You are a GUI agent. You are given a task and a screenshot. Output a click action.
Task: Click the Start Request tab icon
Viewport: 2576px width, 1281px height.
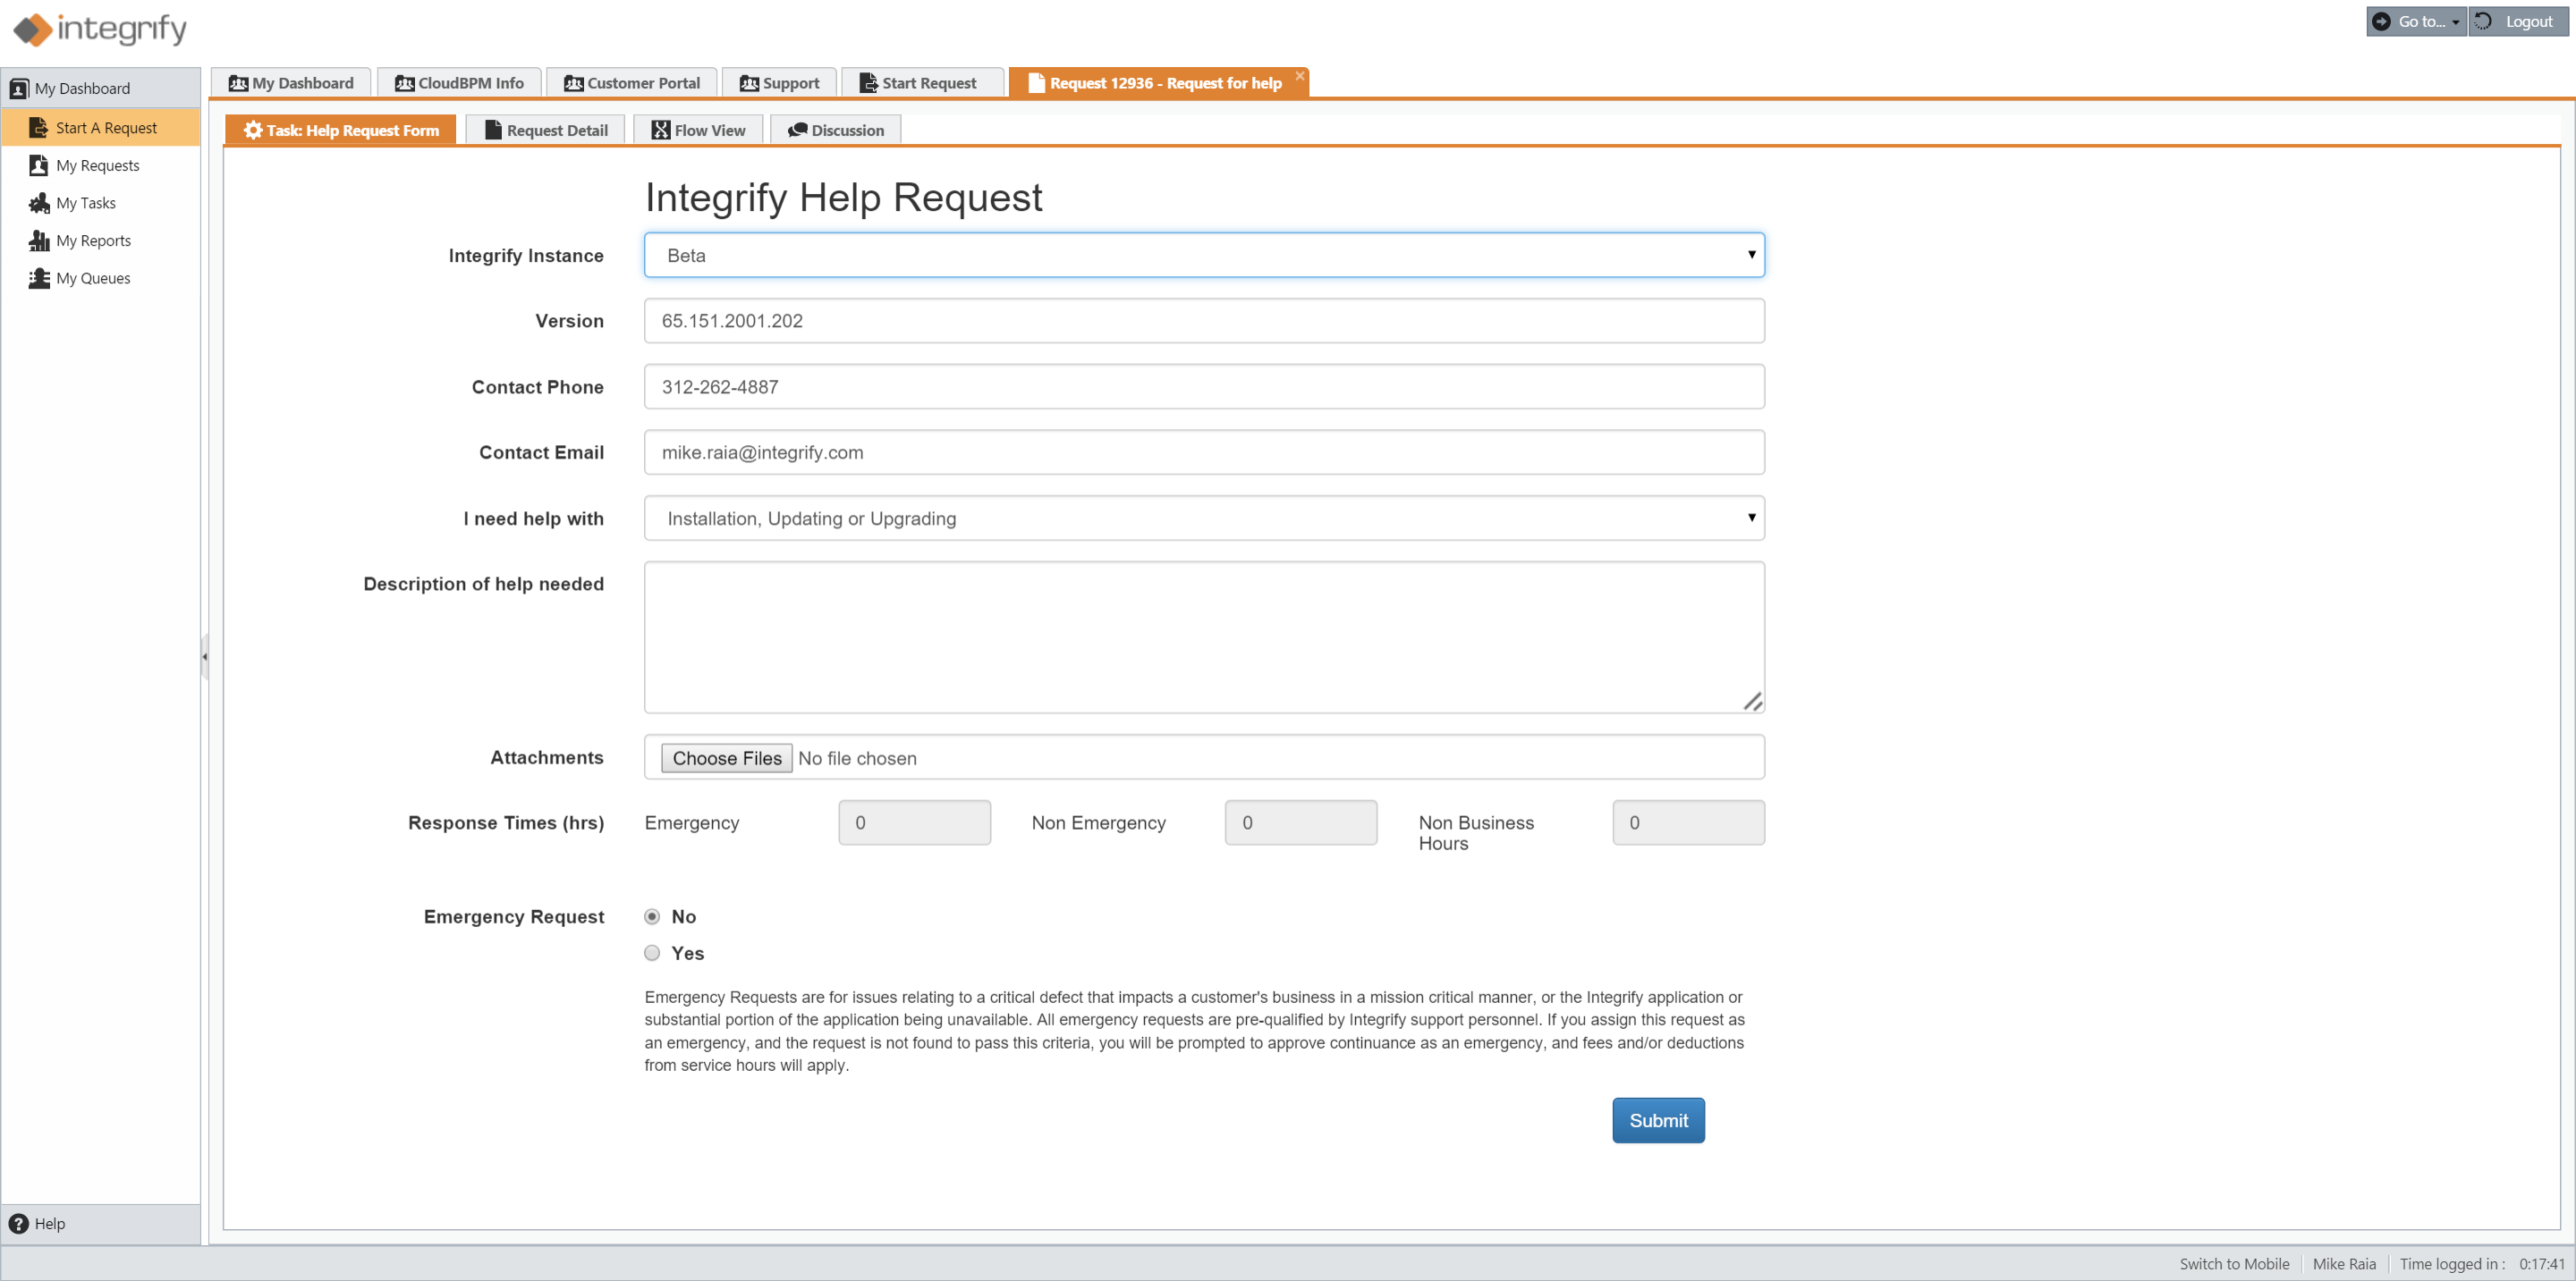point(868,83)
